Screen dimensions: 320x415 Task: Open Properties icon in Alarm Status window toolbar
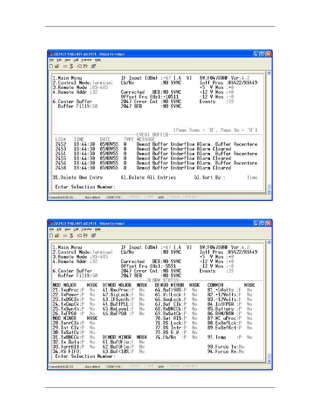(94, 236)
